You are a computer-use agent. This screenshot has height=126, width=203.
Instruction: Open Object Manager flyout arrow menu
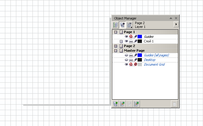tap(176, 24)
